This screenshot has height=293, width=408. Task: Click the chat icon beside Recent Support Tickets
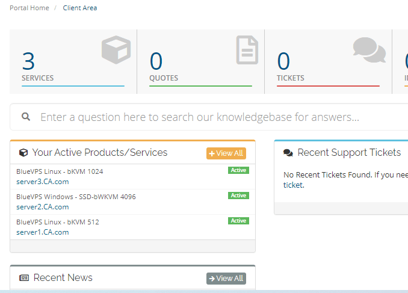click(288, 153)
